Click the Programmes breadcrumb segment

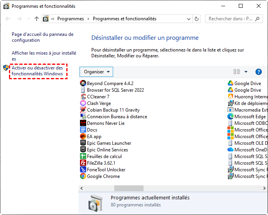(71, 19)
